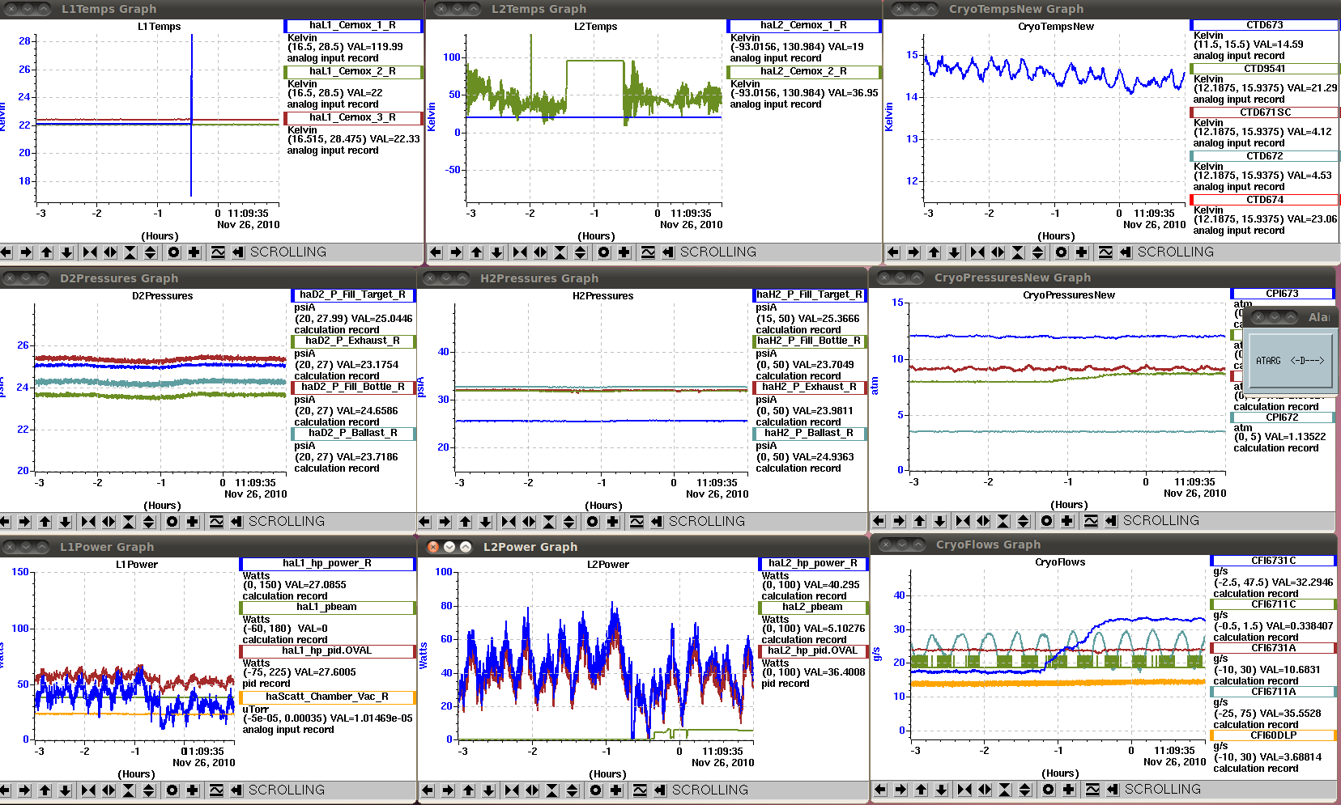Click H2Pressures Graph window title bar
The image size is (1341, 805).
click(643, 278)
